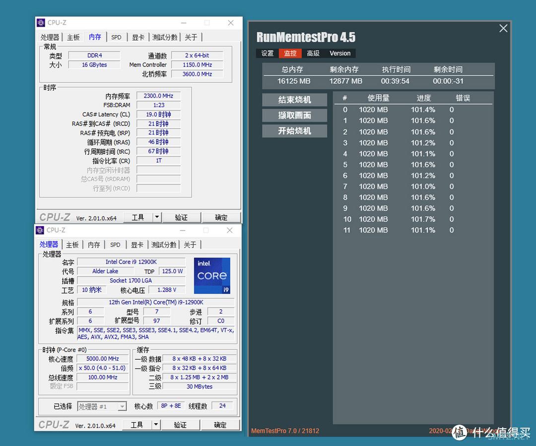Click 核心数 value 8P + 8E

pyautogui.click(x=171, y=406)
